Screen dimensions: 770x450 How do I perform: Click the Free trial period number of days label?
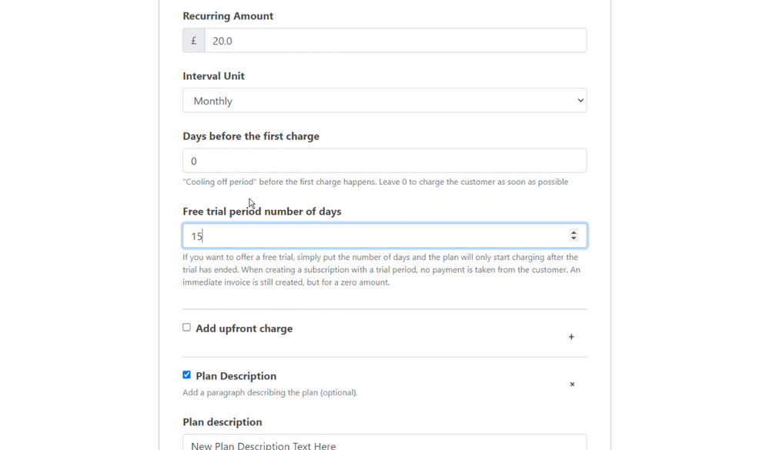[x=262, y=212]
